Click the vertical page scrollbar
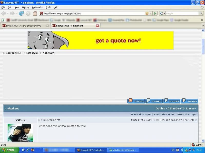Screen dimensions: 205x153 click(203, 77)
